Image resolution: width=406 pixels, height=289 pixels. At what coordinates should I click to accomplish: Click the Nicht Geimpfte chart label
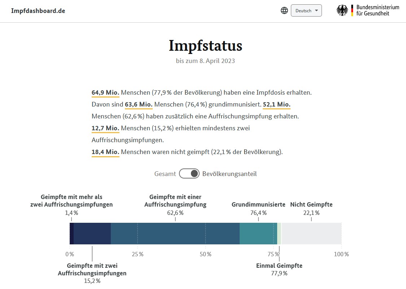click(311, 204)
